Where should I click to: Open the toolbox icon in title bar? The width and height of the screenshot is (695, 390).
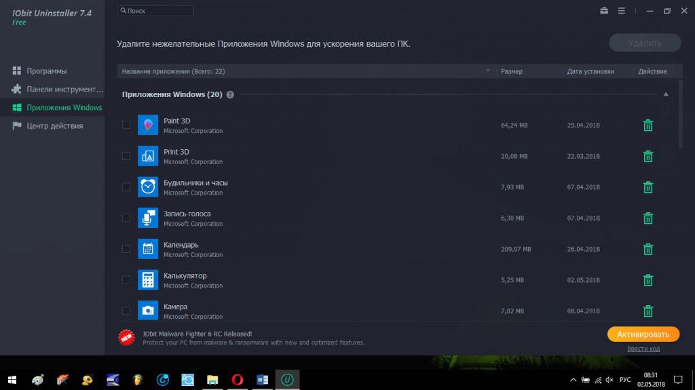click(603, 11)
